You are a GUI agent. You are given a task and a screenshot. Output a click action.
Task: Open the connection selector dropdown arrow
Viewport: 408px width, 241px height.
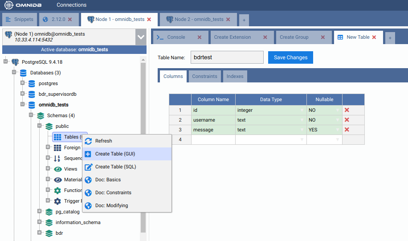pos(141,37)
